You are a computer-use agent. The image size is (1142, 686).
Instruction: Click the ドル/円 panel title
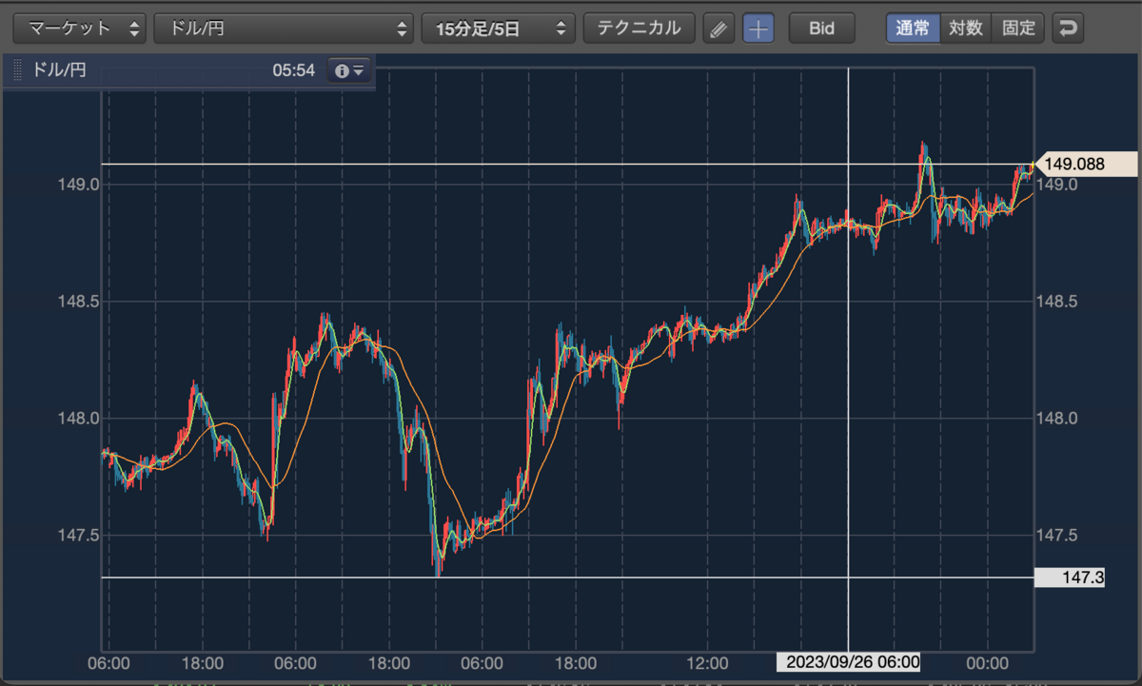(60, 70)
